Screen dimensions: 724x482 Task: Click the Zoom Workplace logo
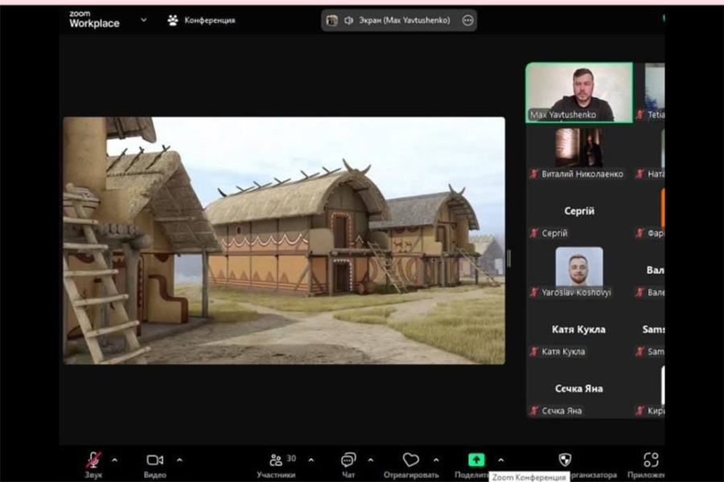pyautogui.click(x=94, y=19)
